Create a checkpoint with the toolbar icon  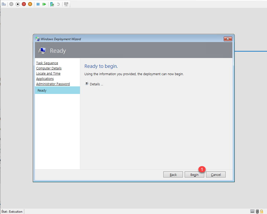pos(52,4)
